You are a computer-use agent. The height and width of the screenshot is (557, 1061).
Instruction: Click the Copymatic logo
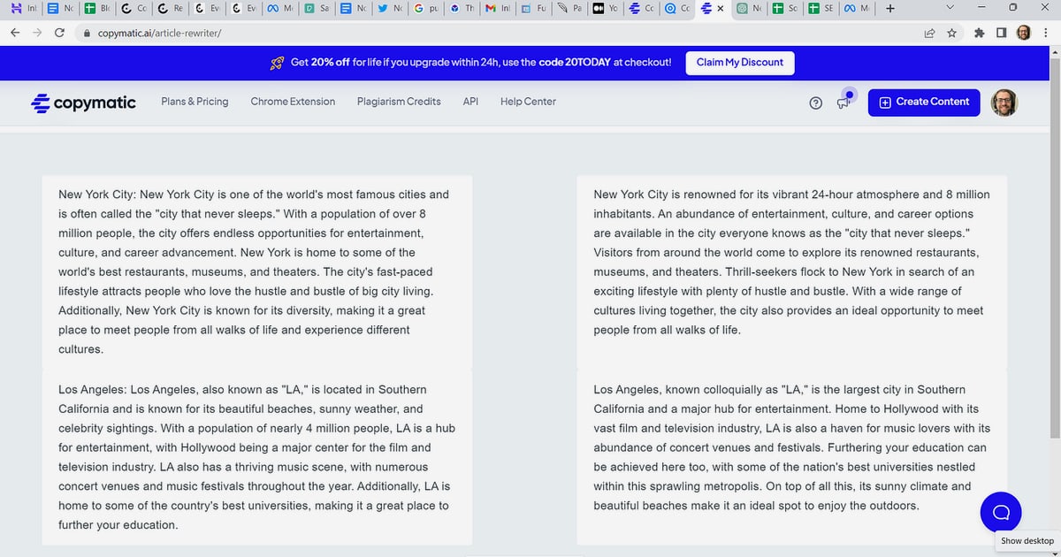[x=83, y=103]
